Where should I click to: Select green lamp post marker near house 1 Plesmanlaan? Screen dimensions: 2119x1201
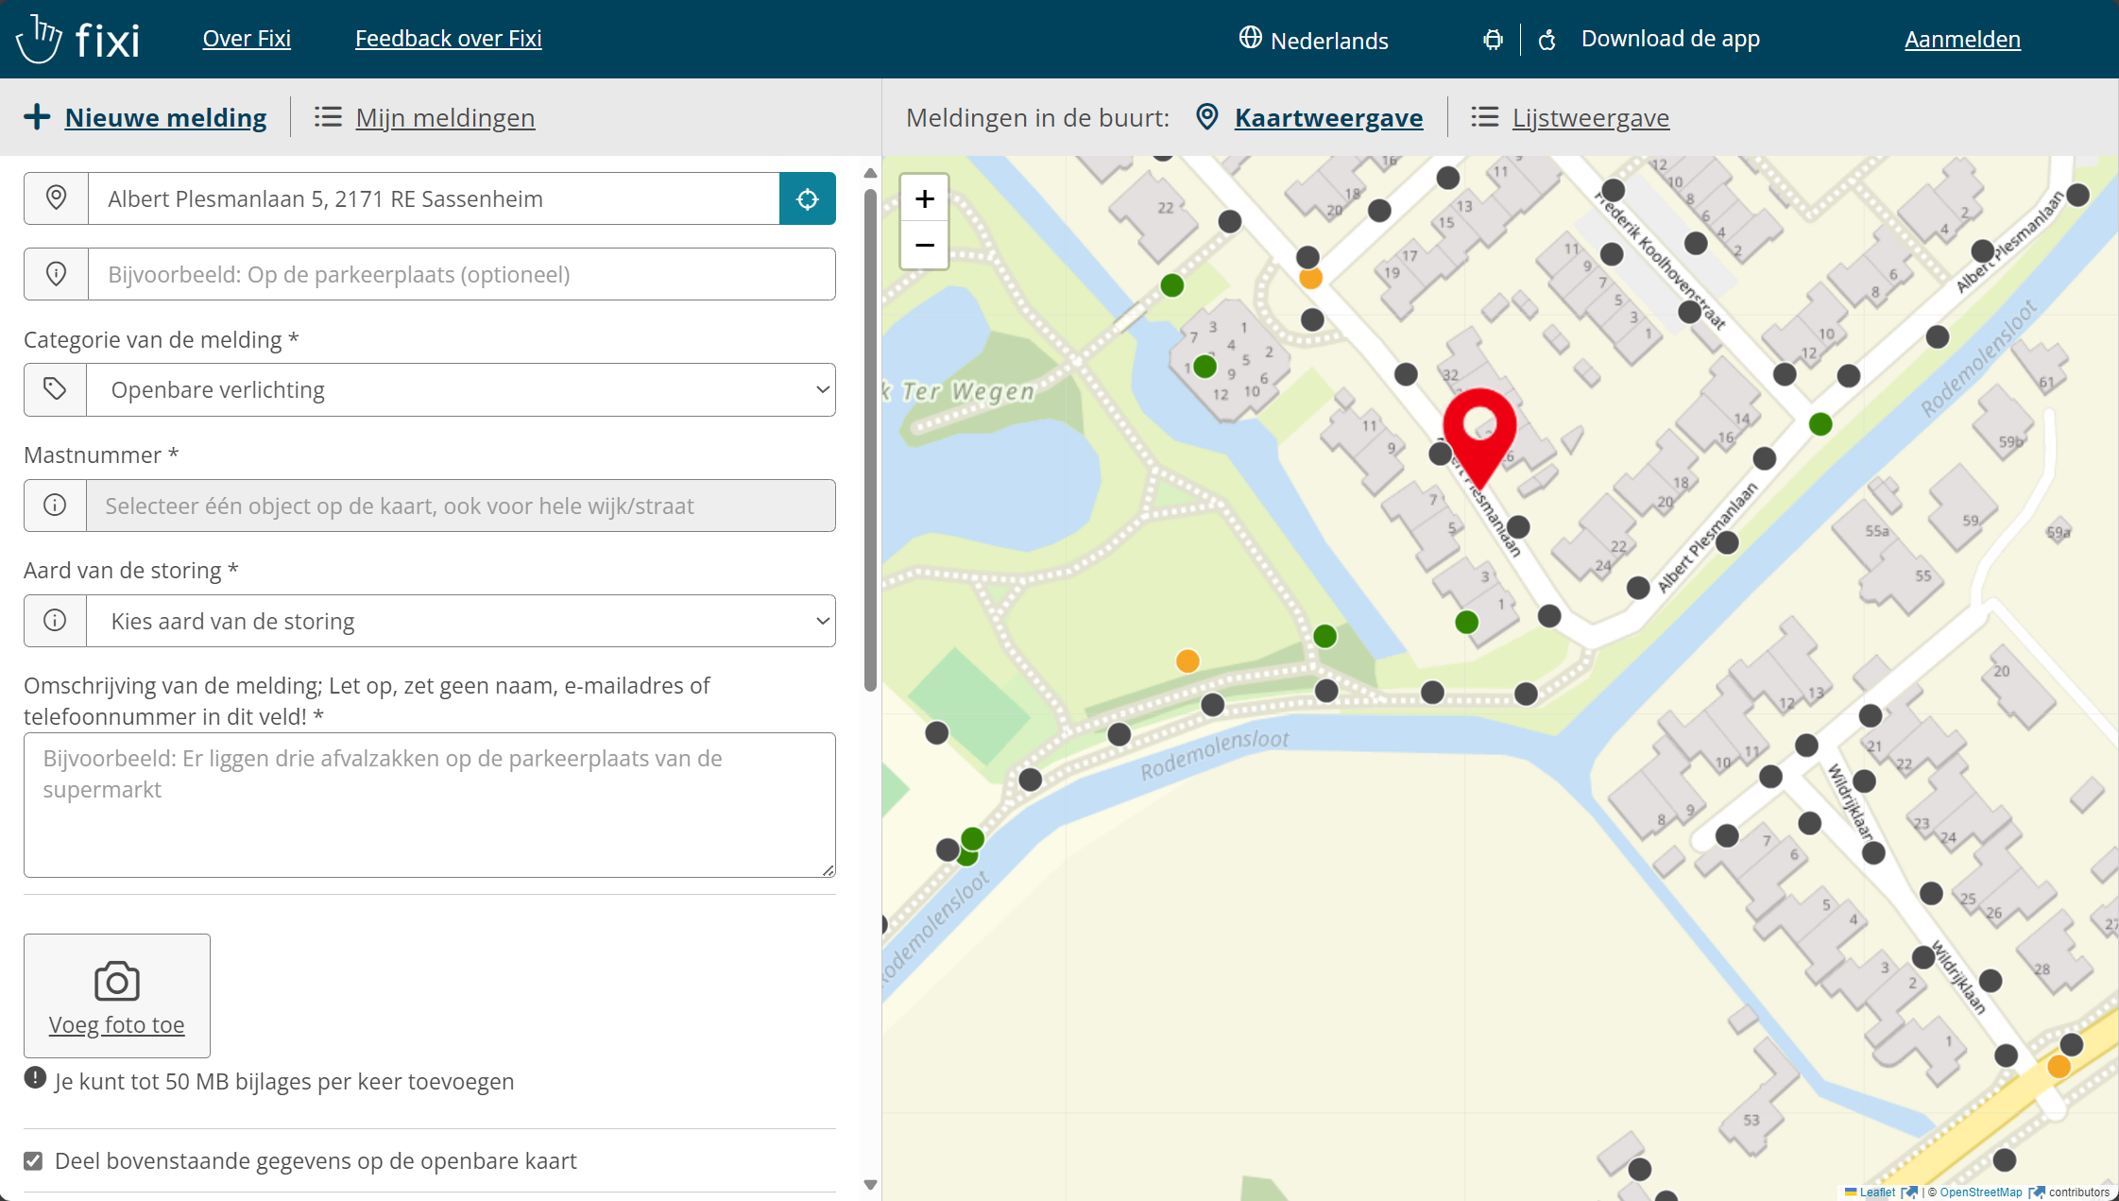tap(1466, 622)
